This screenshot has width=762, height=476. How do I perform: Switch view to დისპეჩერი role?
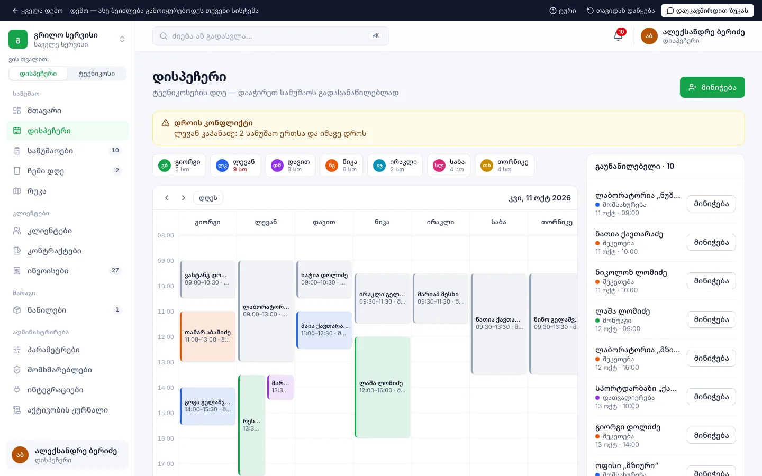(38, 74)
